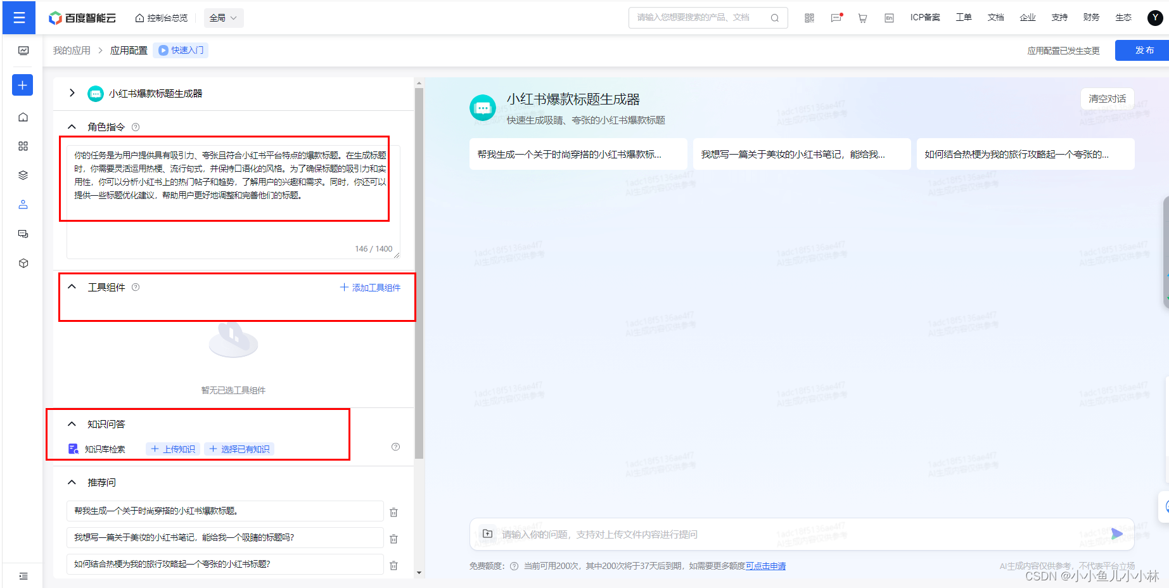Select the 时尚穿搭 suggested prompt card
Image resolution: width=1169 pixels, height=588 pixels.
578,154
